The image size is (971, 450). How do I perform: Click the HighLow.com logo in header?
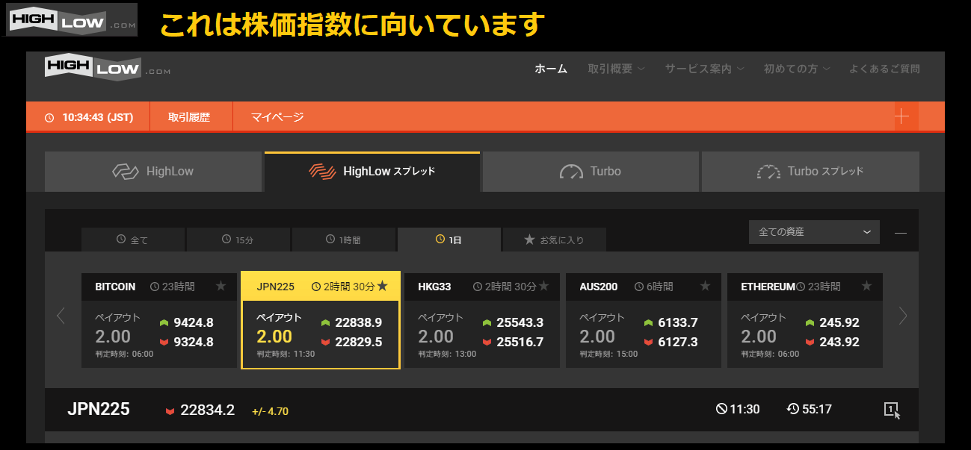[x=108, y=68]
